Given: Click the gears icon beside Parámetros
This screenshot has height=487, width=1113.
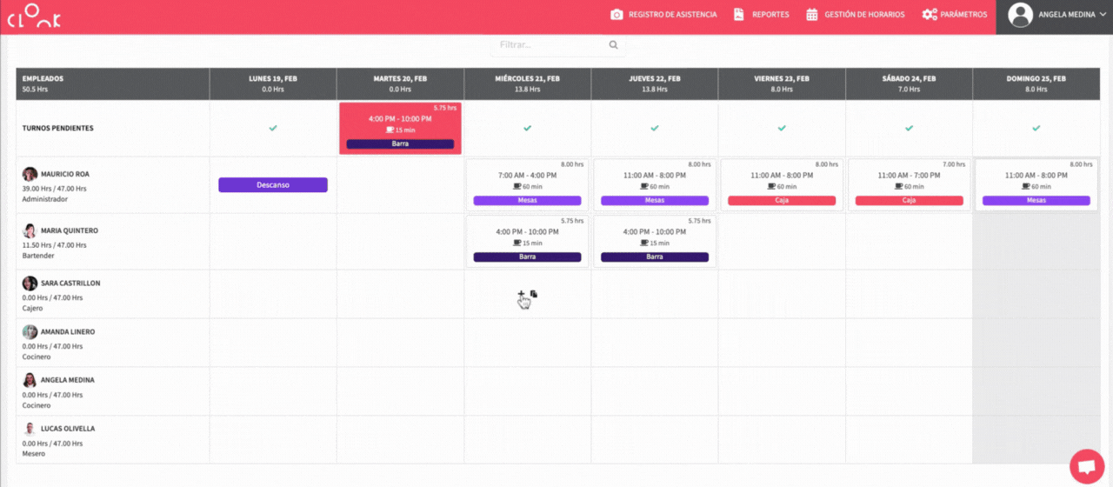Looking at the screenshot, I should pos(930,15).
